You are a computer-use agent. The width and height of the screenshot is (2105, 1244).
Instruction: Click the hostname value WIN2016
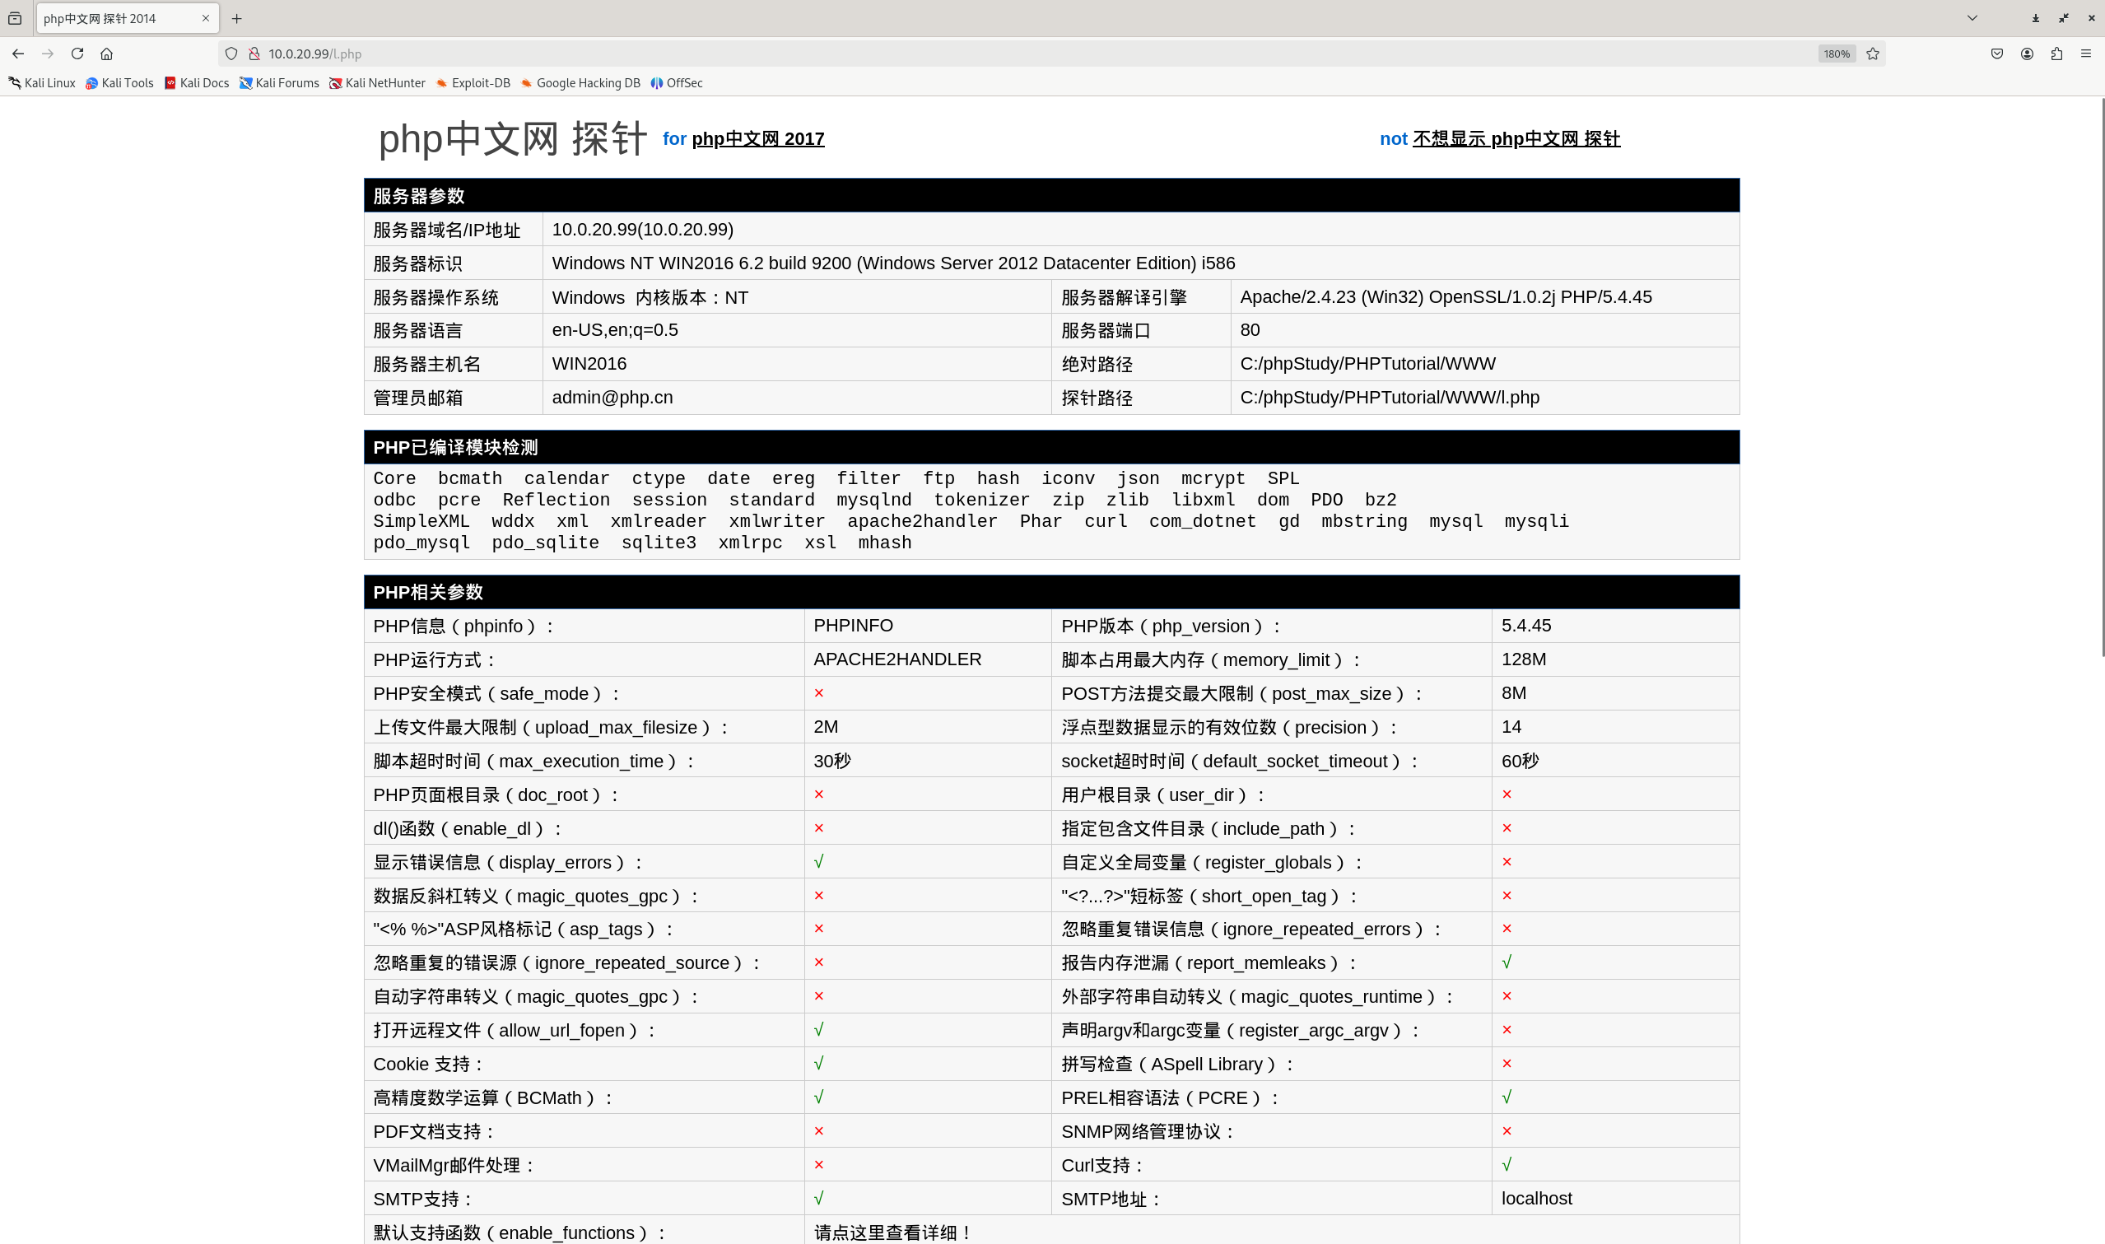pos(589,364)
